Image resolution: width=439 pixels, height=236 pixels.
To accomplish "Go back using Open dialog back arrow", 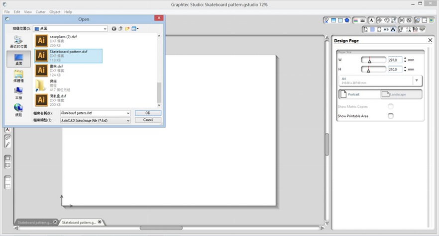I will point(114,28).
